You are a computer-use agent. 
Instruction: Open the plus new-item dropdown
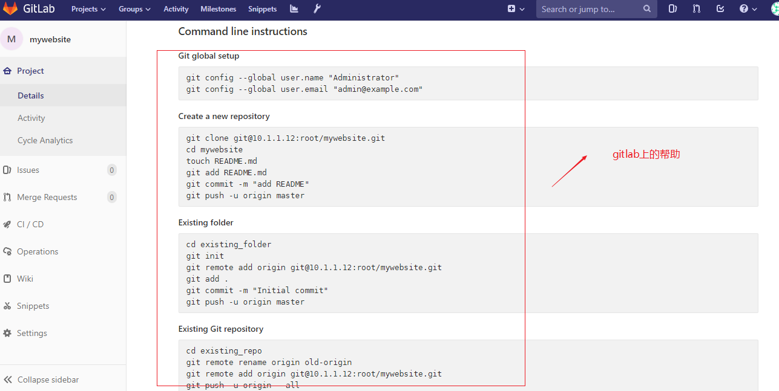tap(516, 9)
